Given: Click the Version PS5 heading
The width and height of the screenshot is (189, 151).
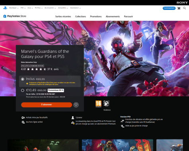Looking at the screenshot, I should click(125, 117).
